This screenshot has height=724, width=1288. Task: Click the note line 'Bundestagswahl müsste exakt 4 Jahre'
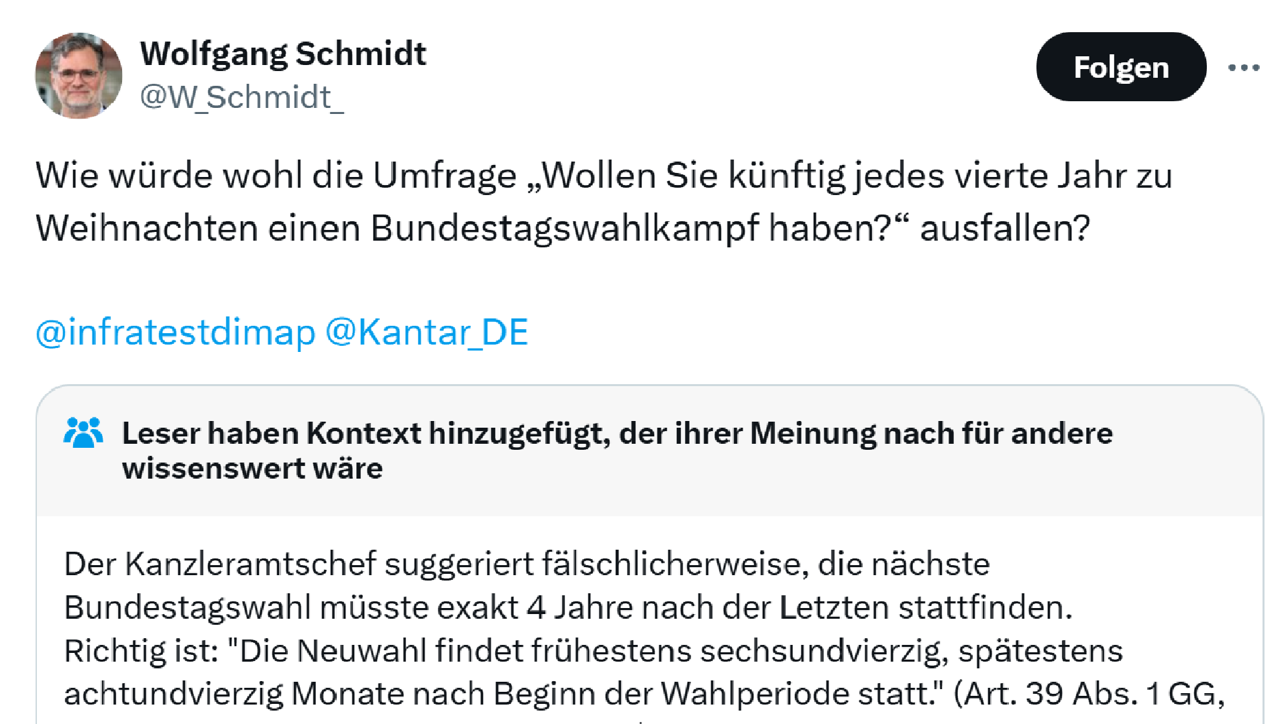point(568,607)
